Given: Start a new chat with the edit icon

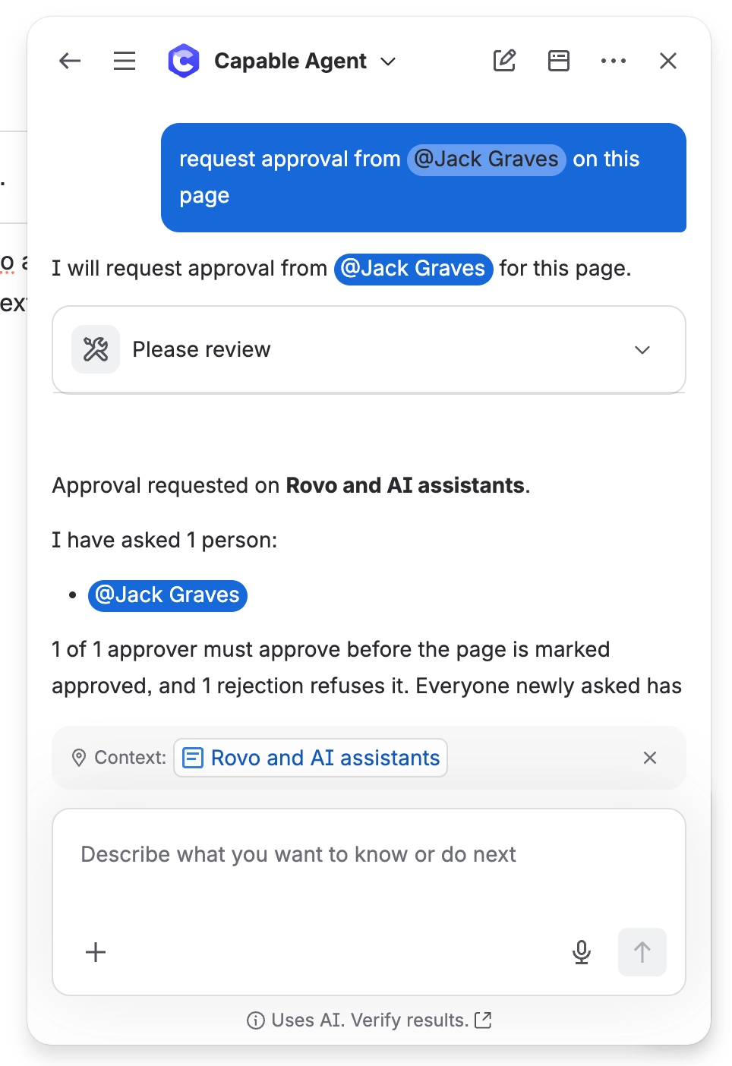Looking at the screenshot, I should click(x=504, y=61).
